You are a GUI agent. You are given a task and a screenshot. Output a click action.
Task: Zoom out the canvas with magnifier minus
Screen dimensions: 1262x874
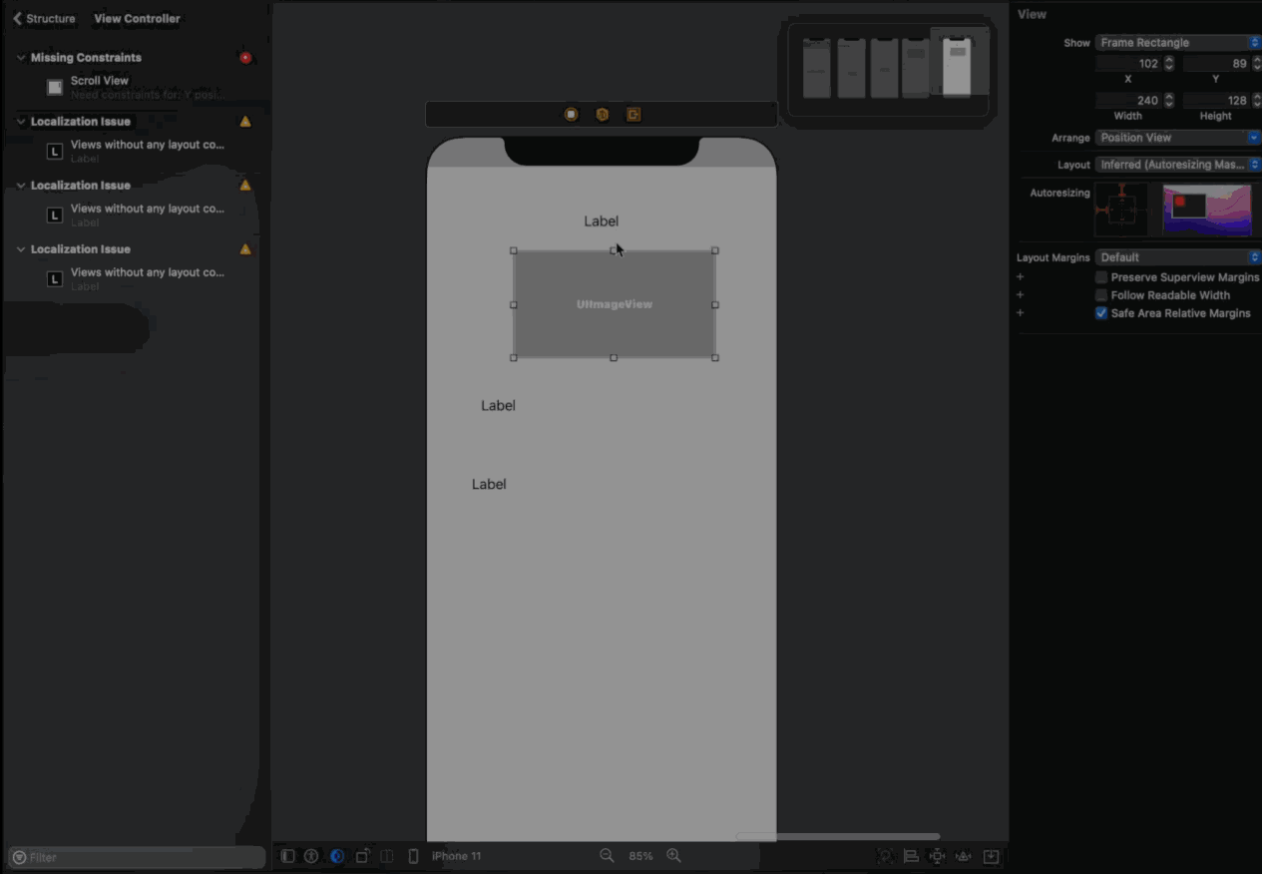(607, 856)
